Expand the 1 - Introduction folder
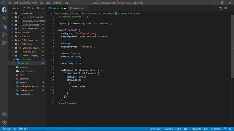This screenshot has width=234, height=131. coord(27,13)
